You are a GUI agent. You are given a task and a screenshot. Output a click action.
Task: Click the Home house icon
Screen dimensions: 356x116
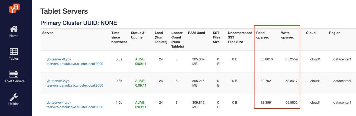(x=14, y=29)
